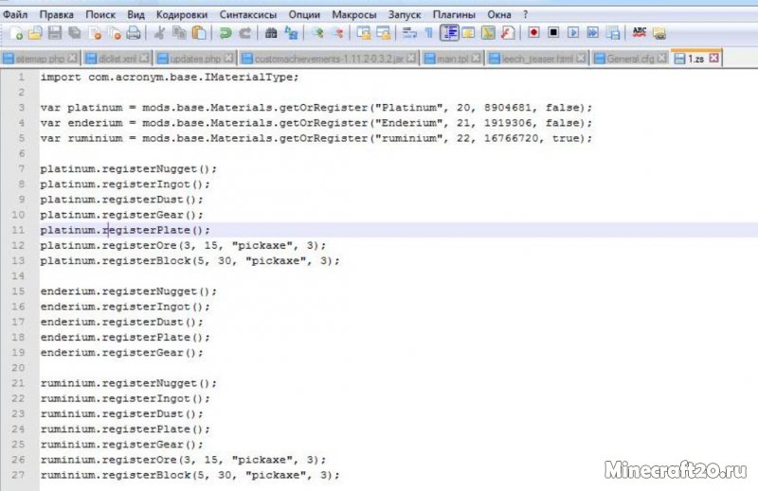
Task: Open the Кодировки menu
Action: click(x=182, y=15)
